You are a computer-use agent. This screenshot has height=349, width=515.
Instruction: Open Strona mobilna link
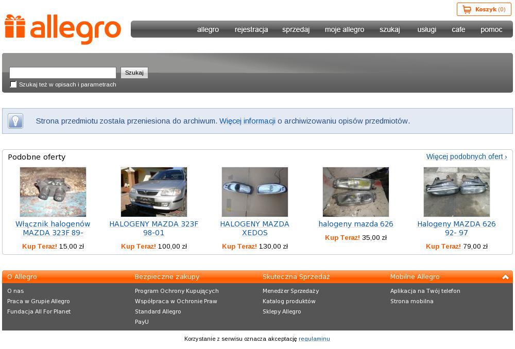tap(412, 302)
